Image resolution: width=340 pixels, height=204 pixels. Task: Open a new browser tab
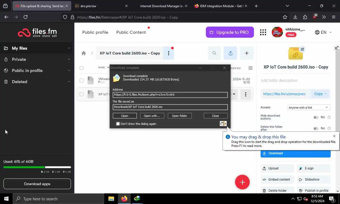click(x=256, y=6)
